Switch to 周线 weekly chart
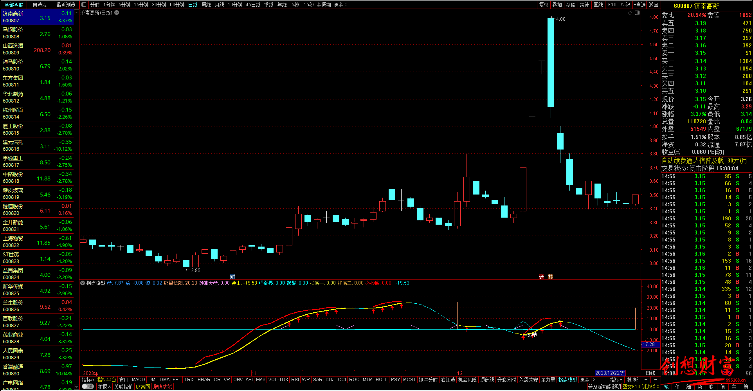 click(x=206, y=5)
